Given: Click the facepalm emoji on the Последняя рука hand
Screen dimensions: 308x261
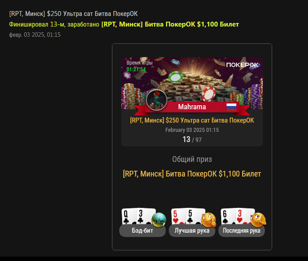Looking at the screenshot, I should [x=258, y=220].
